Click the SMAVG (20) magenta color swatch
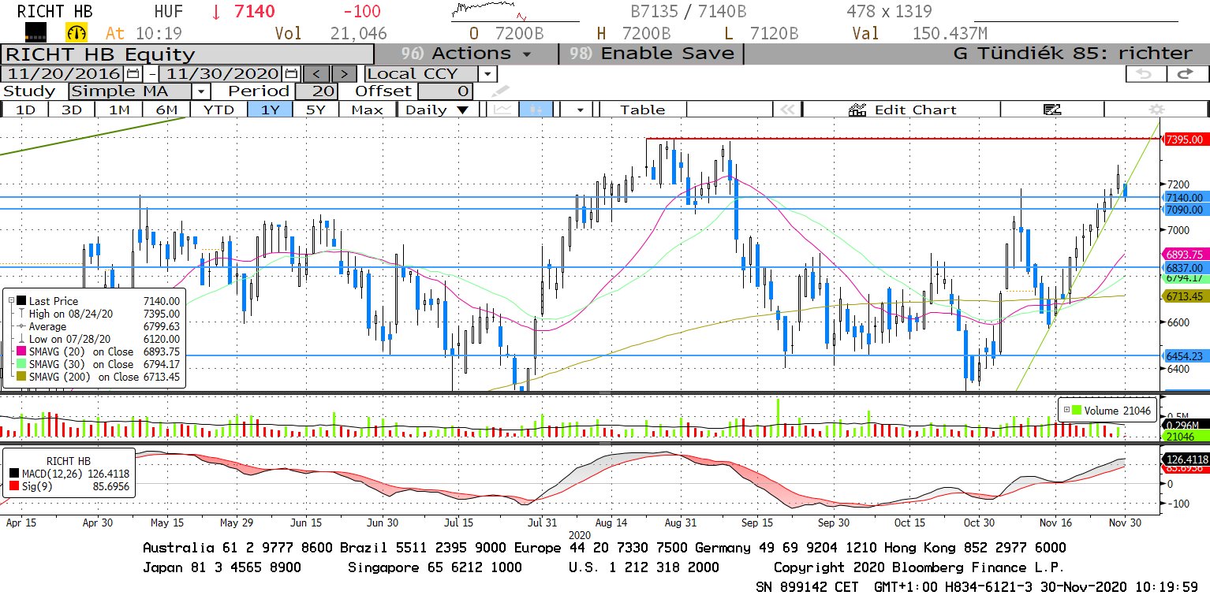The height and width of the screenshot is (610, 1210). pyautogui.click(x=21, y=351)
